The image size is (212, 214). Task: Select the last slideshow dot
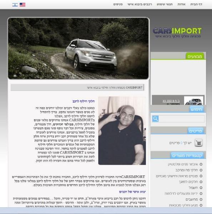116,76
